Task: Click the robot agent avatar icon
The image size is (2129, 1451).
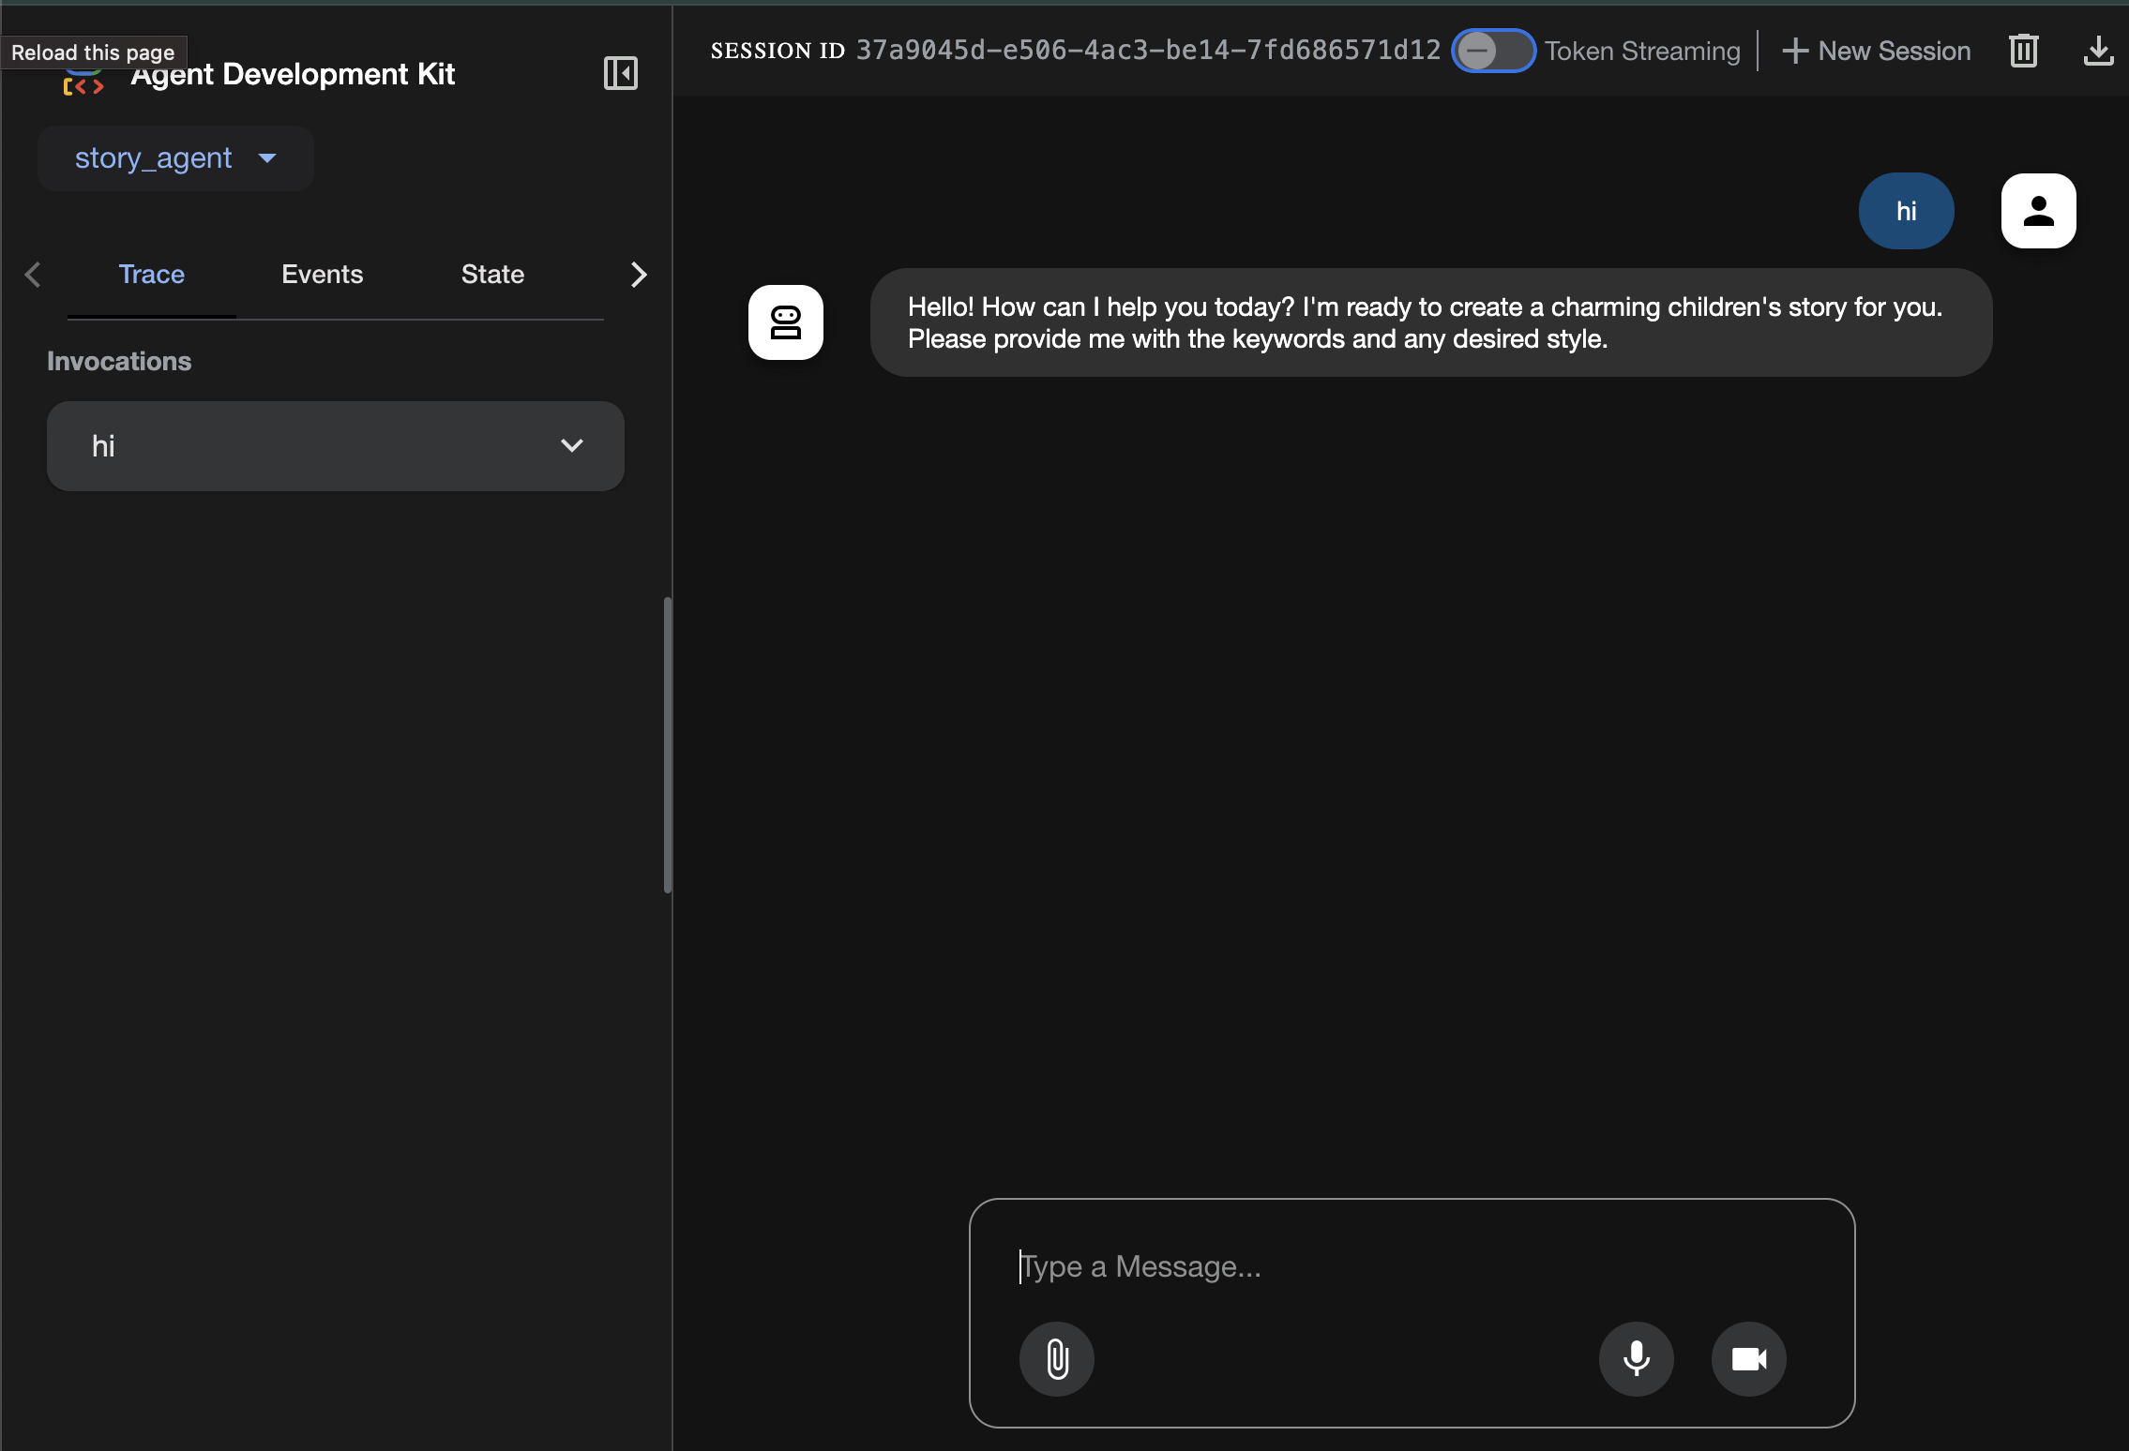Action: [785, 322]
